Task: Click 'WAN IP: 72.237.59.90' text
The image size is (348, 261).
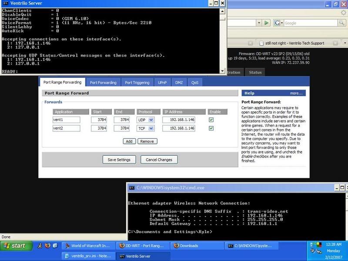Action: tap(291, 63)
